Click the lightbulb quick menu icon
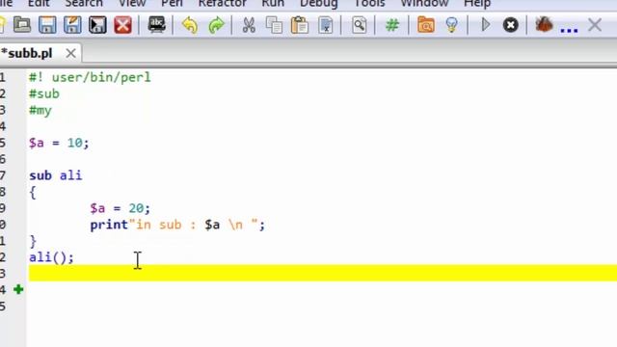The image size is (617, 347). 451,25
